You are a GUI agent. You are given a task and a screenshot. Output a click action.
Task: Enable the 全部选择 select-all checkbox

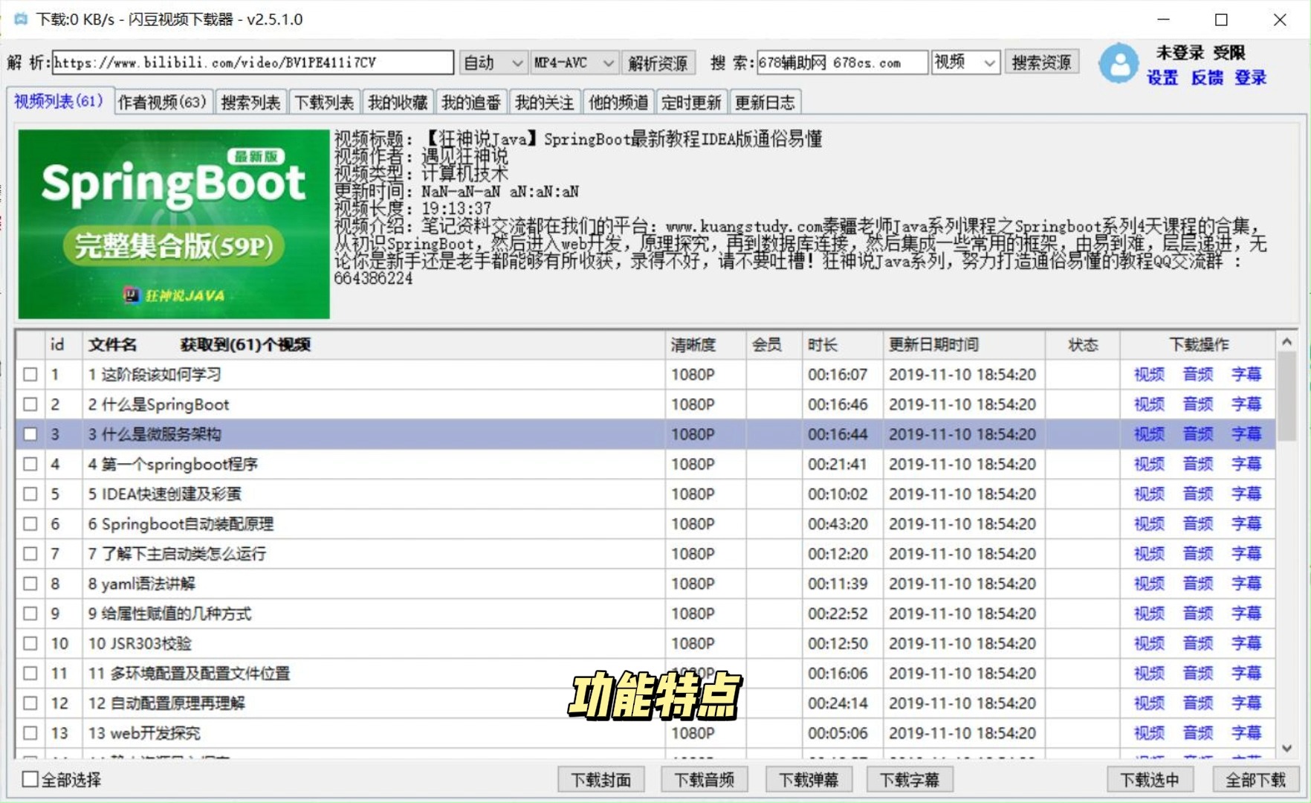(x=30, y=779)
